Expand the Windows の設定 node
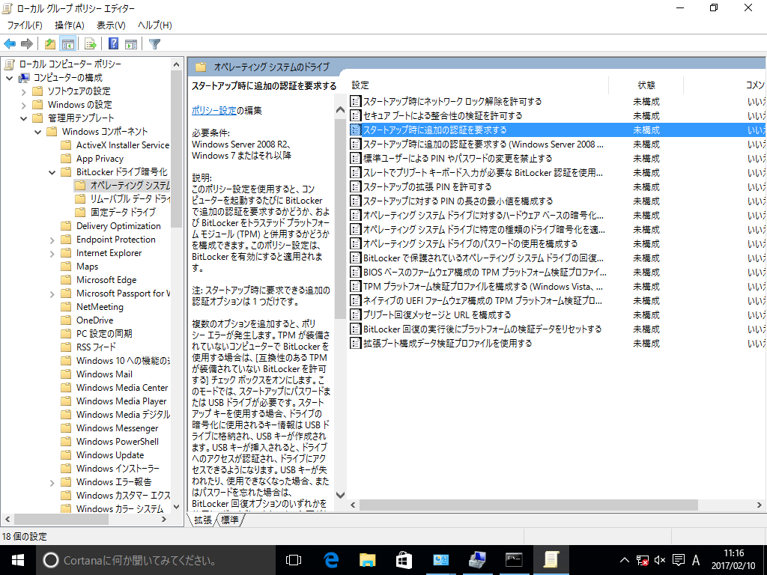This screenshot has width=767, height=575. coord(23,105)
